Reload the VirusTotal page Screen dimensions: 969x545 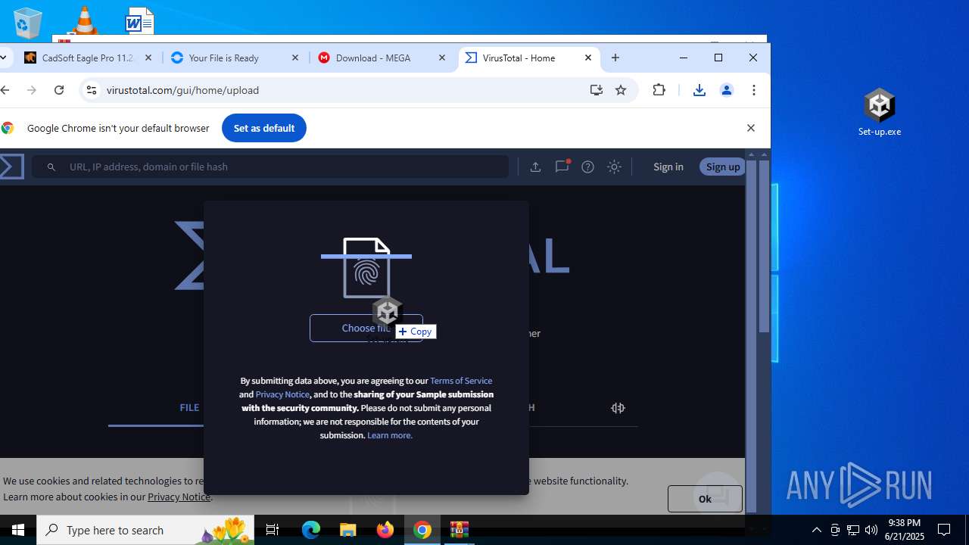(x=59, y=90)
